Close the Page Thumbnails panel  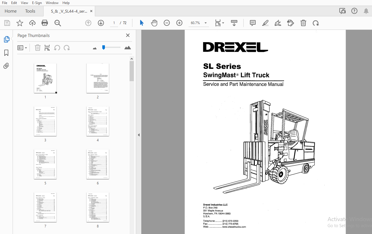pos(128,35)
